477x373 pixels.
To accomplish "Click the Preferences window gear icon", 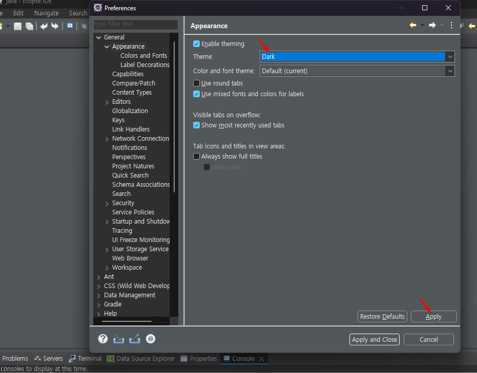I will pyautogui.click(x=98, y=8).
